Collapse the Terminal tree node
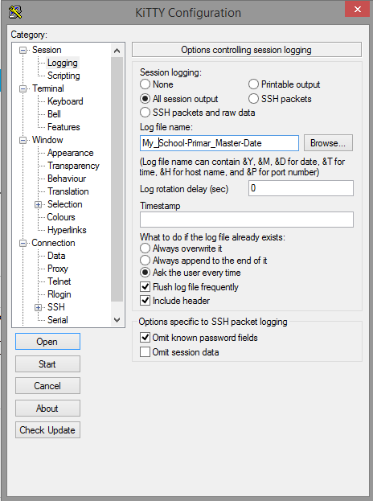 23,88
